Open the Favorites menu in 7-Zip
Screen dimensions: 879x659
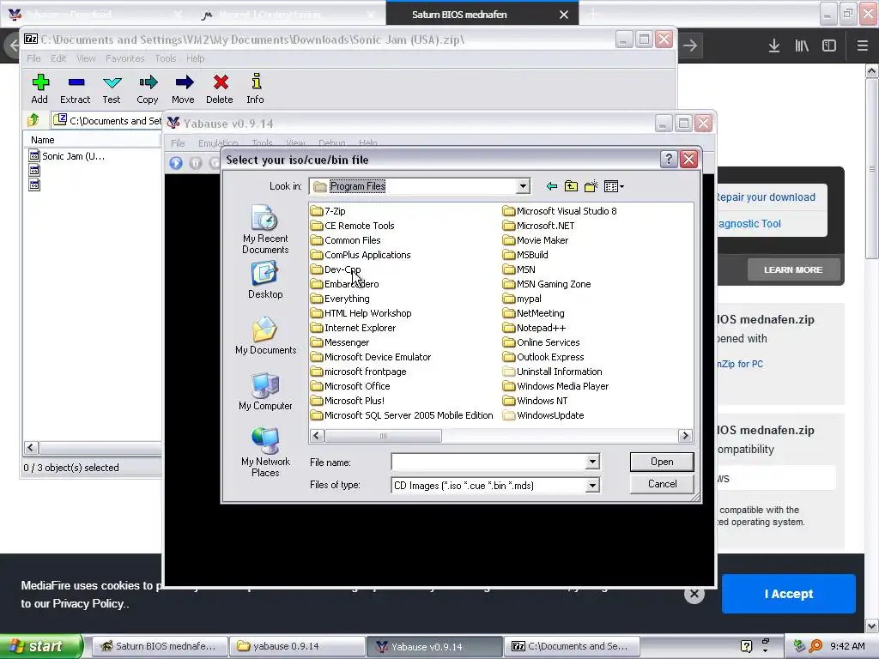pos(125,58)
